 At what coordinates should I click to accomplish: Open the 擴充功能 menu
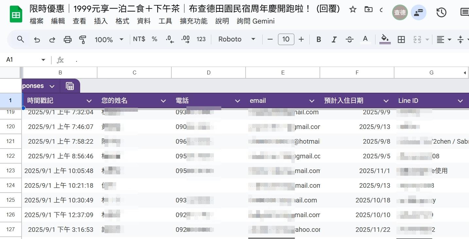pos(194,21)
